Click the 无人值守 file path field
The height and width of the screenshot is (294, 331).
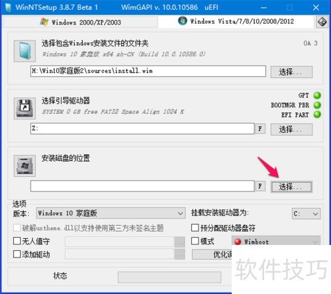click(119, 242)
